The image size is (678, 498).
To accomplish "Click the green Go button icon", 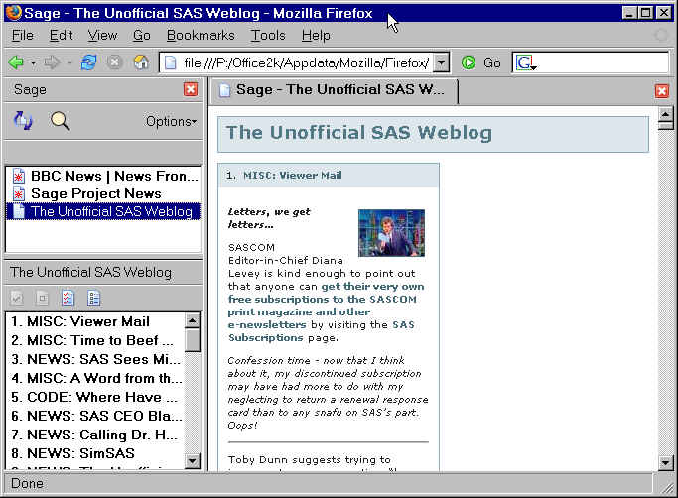I will click(469, 62).
